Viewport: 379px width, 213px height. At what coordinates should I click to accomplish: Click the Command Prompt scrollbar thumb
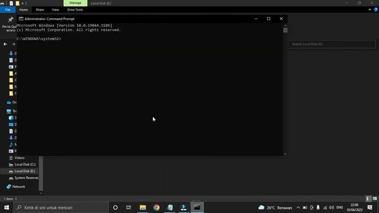pyautogui.click(x=285, y=30)
